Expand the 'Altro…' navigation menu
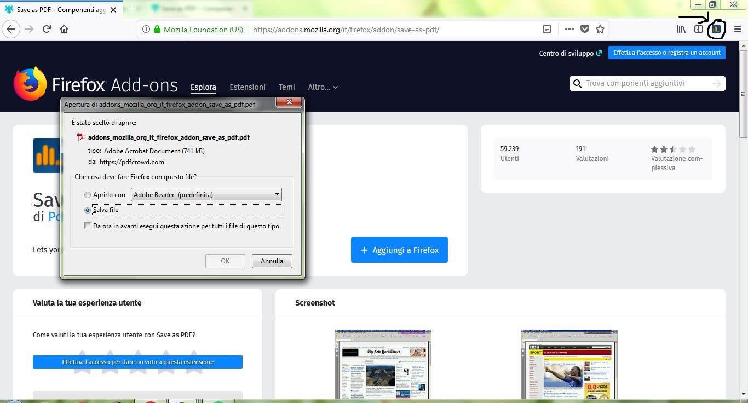 click(323, 87)
